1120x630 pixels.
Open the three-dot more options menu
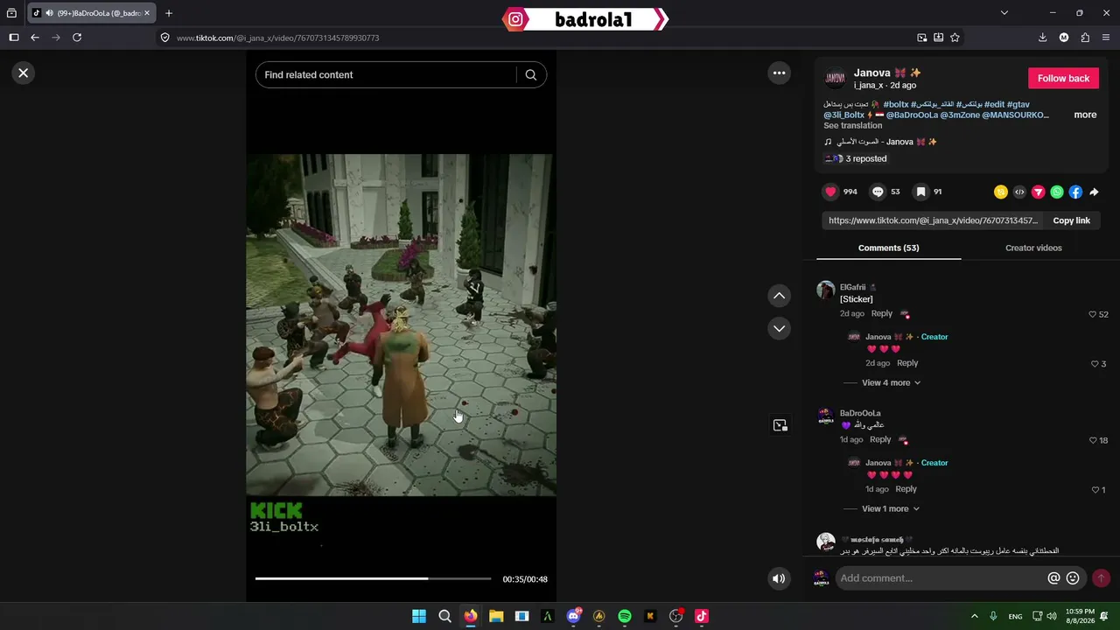point(779,73)
